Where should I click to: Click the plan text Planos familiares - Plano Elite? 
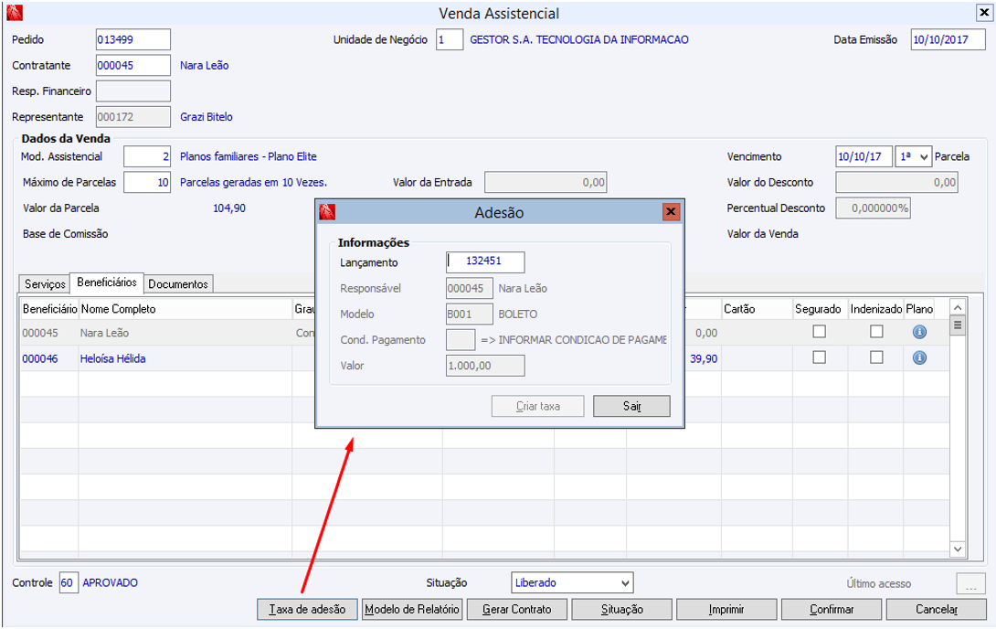click(x=249, y=156)
